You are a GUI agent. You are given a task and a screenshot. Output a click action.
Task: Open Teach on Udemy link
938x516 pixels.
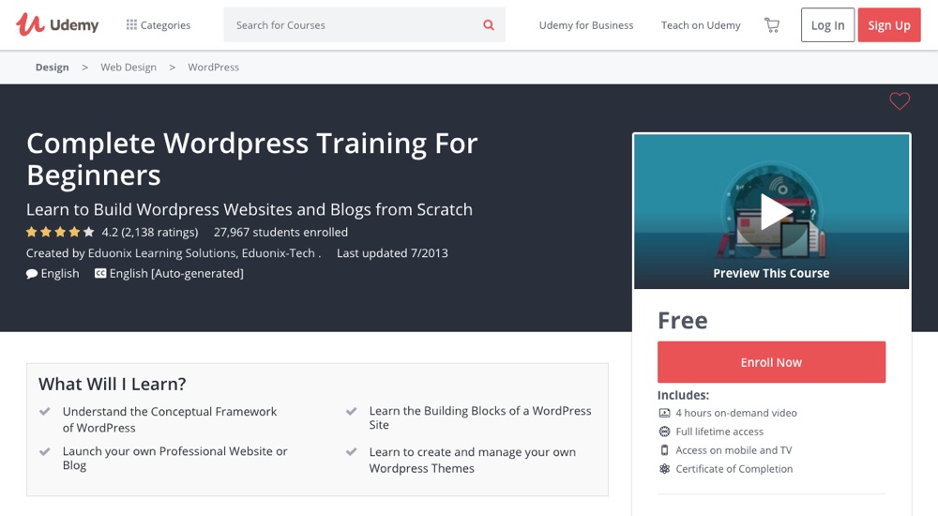pyautogui.click(x=701, y=25)
